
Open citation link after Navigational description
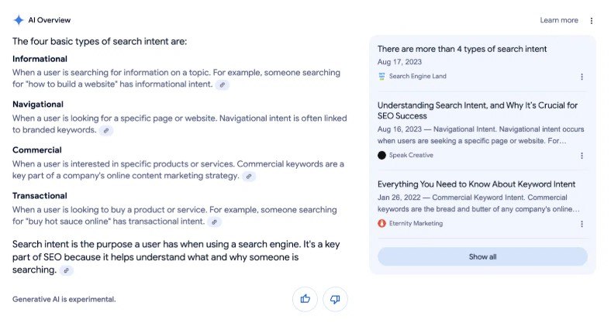point(106,130)
